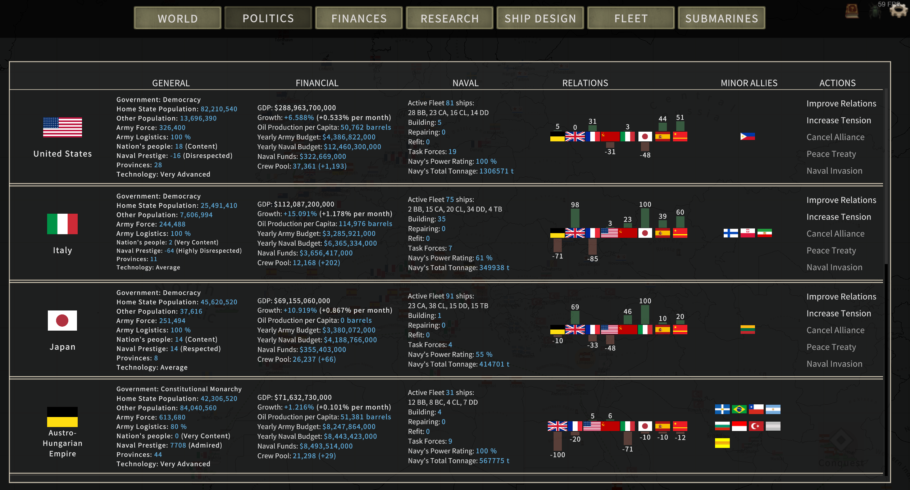Viewport: 910px width, 490px height.
Task: Select the Austro-Hungarian Empire nation flag
Action: point(62,417)
